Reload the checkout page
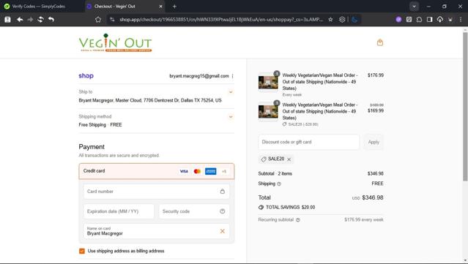 coord(40,19)
